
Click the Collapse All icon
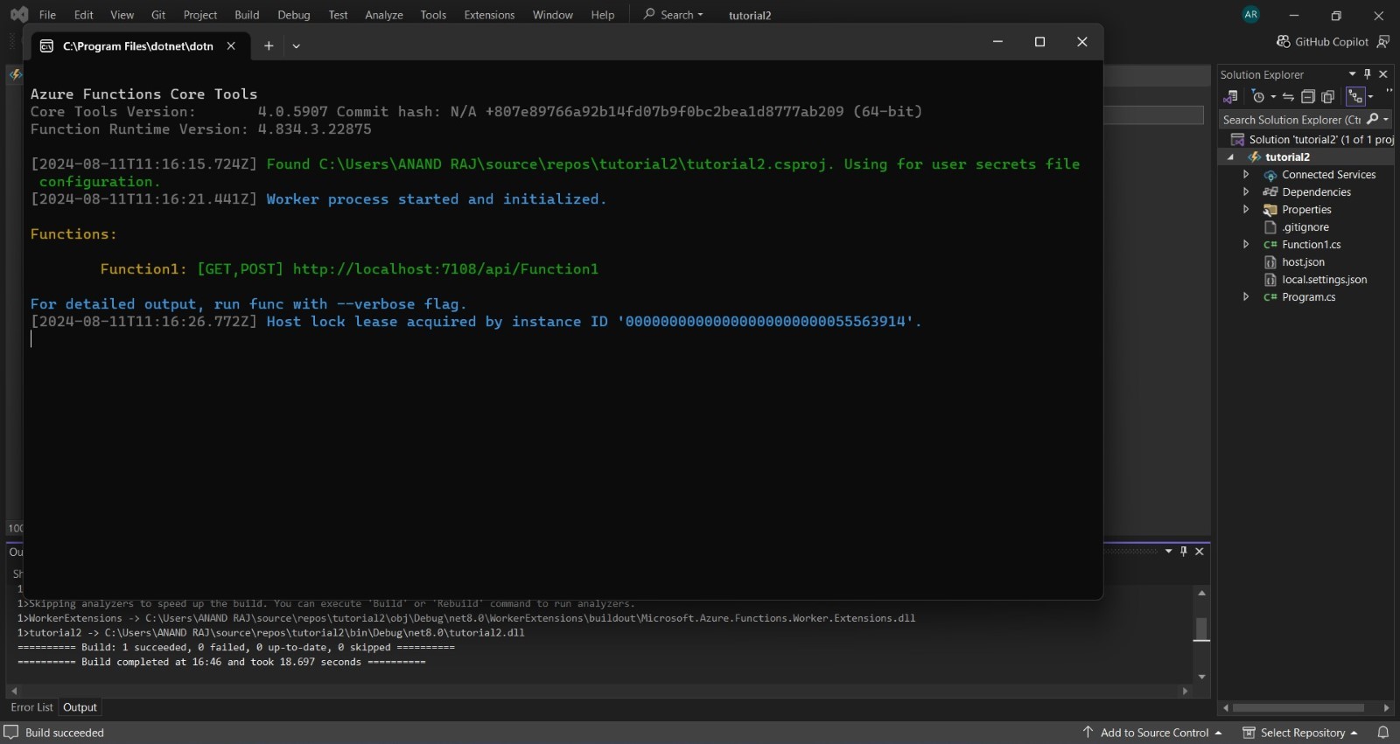[x=1308, y=96]
